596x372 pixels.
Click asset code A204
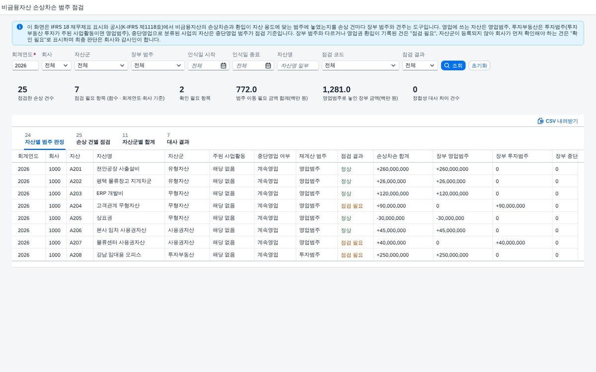click(x=75, y=206)
